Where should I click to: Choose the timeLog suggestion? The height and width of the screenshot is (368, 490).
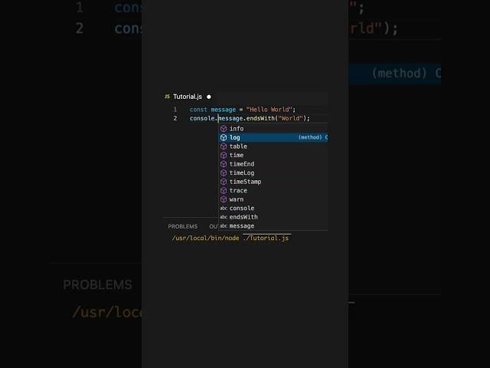coord(273,172)
